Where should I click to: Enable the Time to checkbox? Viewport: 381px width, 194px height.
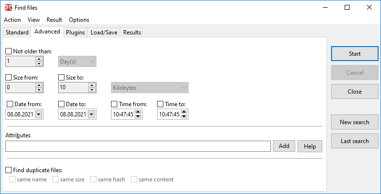coord(160,104)
